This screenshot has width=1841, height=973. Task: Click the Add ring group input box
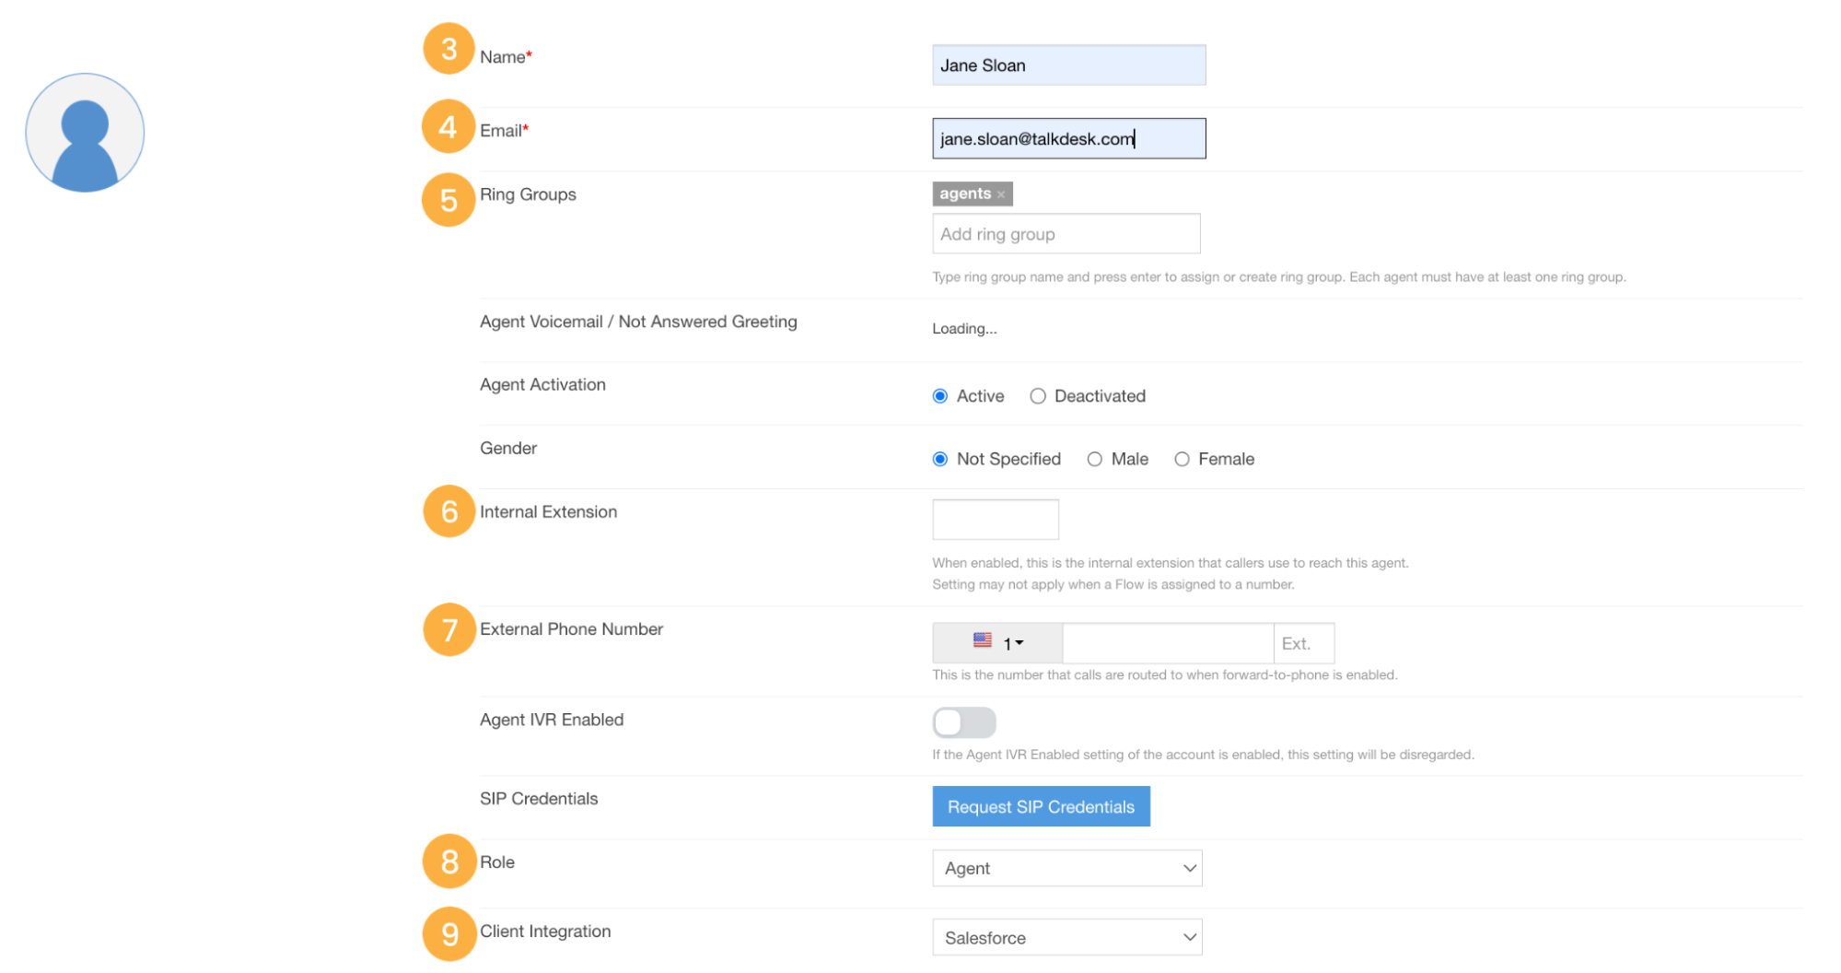[1066, 233]
